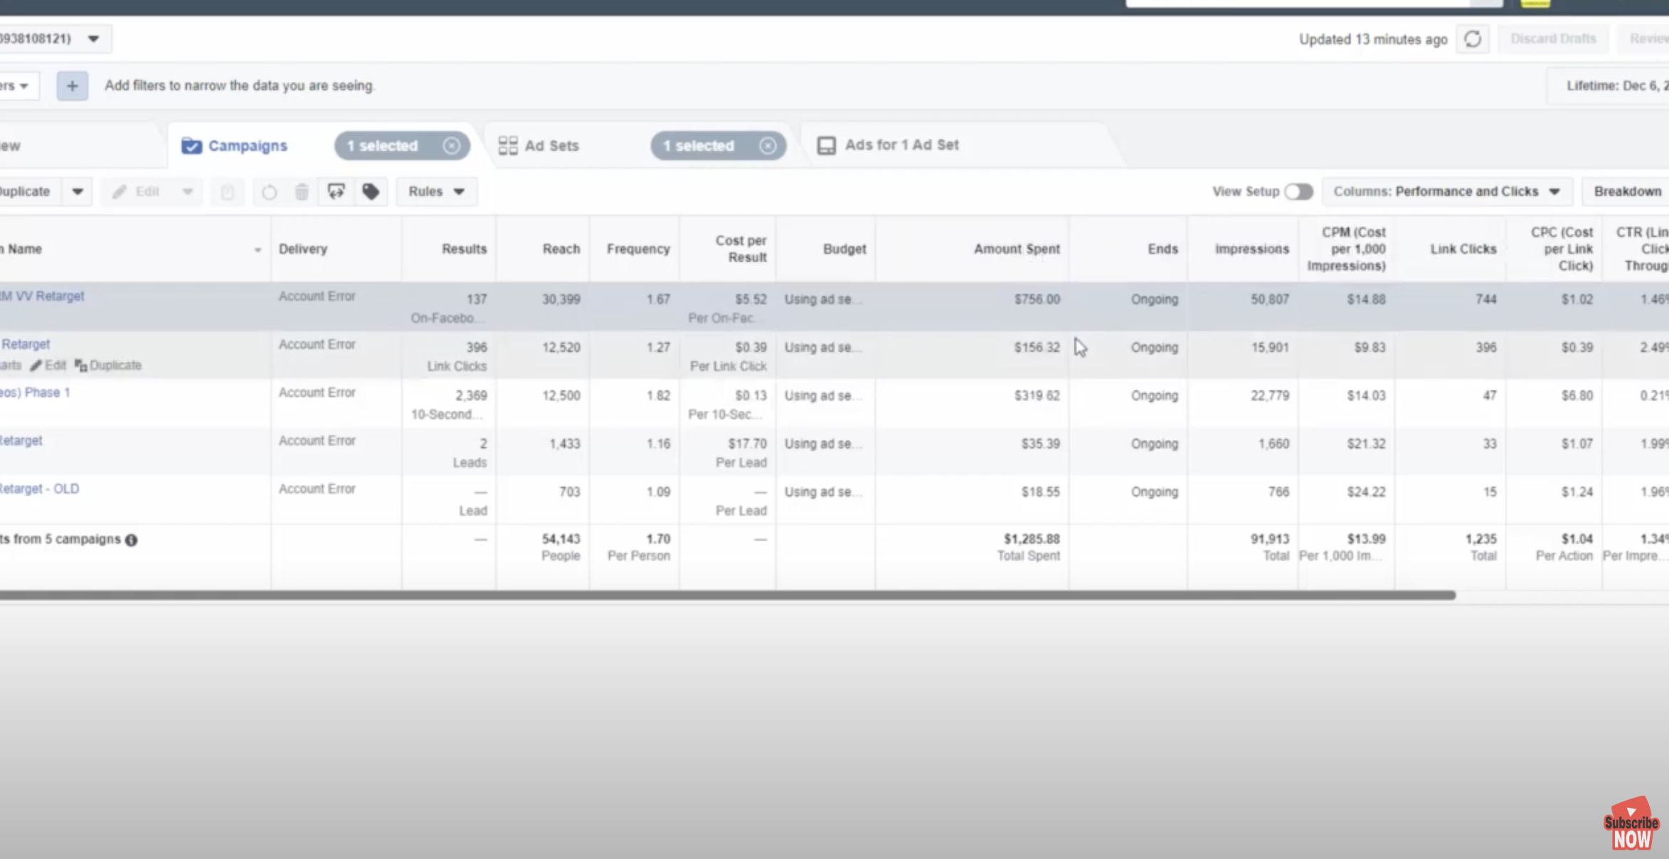
Task: Open the account ID dropdown arrow
Action: point(93,39)
